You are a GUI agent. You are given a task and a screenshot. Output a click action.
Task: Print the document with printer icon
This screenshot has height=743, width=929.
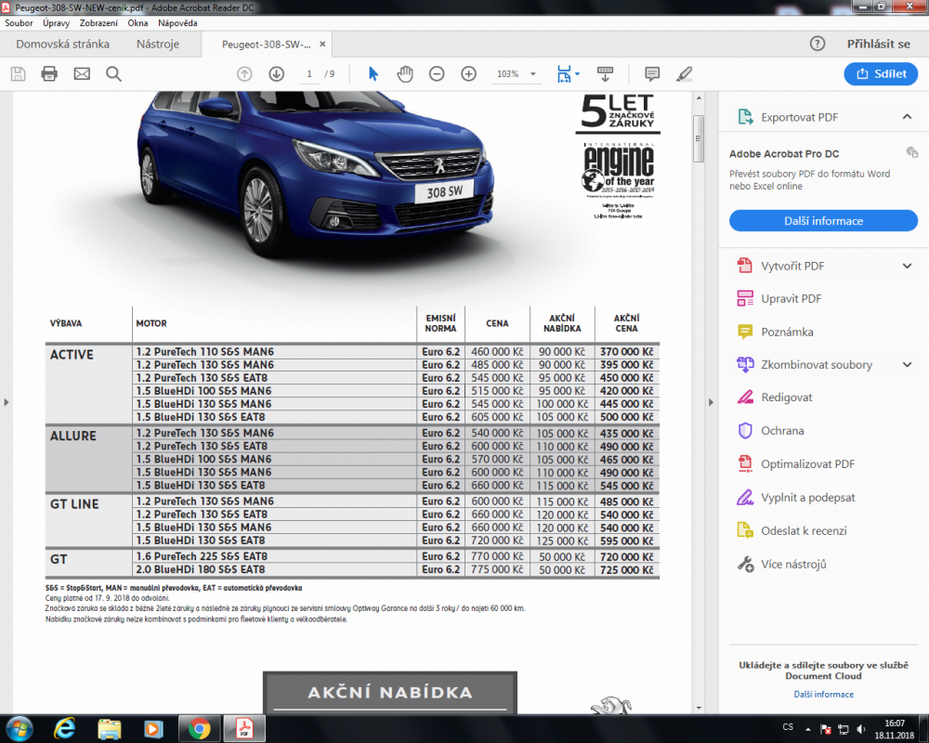[49, 74]
